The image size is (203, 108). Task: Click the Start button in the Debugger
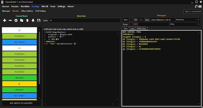[x=126, y=20]
